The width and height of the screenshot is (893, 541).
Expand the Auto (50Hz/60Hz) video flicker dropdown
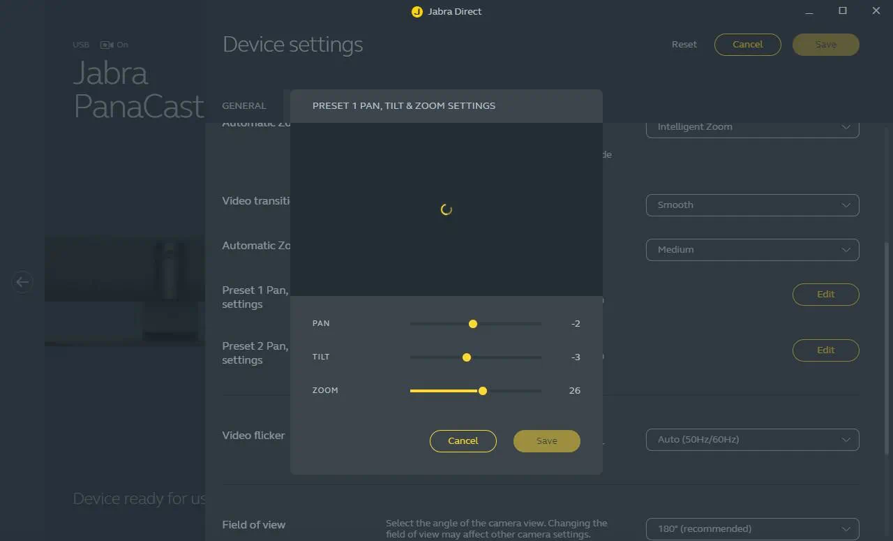pyautogui.click(x=752, y=440)
